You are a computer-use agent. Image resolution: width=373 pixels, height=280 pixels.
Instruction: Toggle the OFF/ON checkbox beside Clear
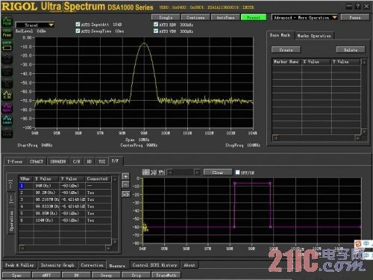(x=237, y=172)
